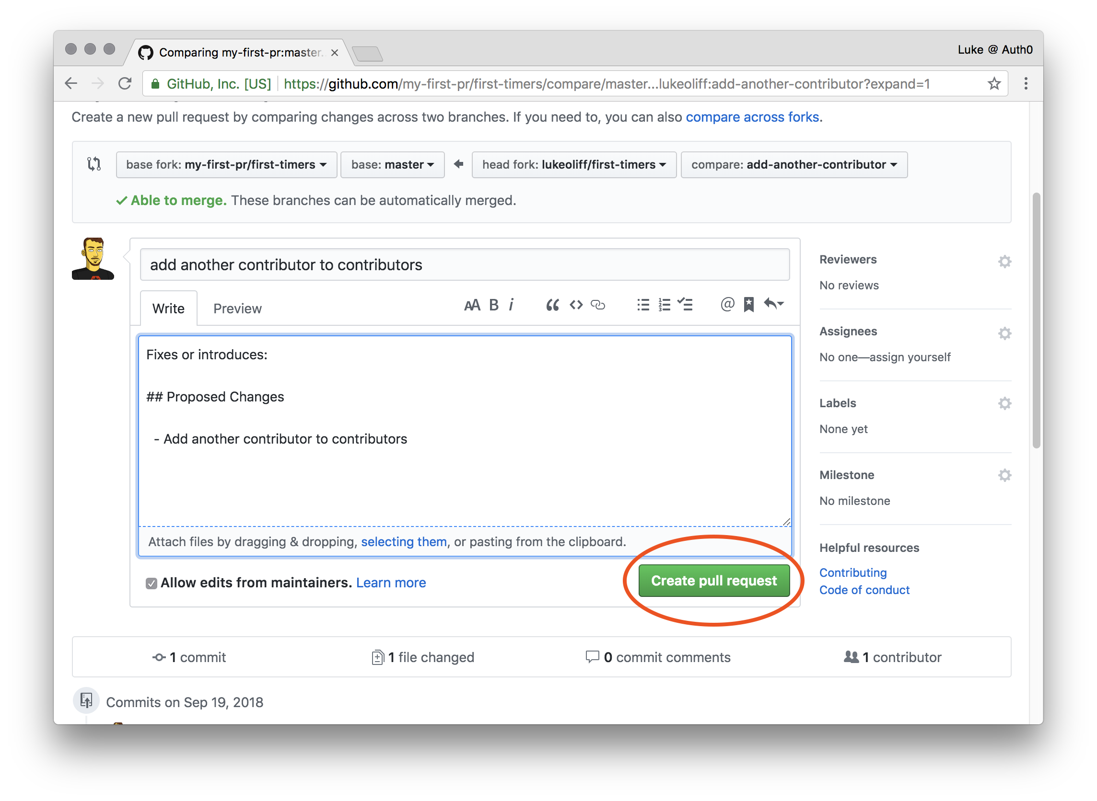Viewport: 1097px width, 801px height.
Task: Mention a user with the @ icon
Action: coord(726,305)
